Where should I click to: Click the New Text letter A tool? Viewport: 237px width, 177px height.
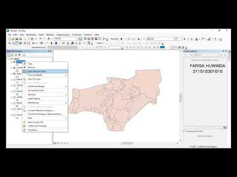click(139, 39)
